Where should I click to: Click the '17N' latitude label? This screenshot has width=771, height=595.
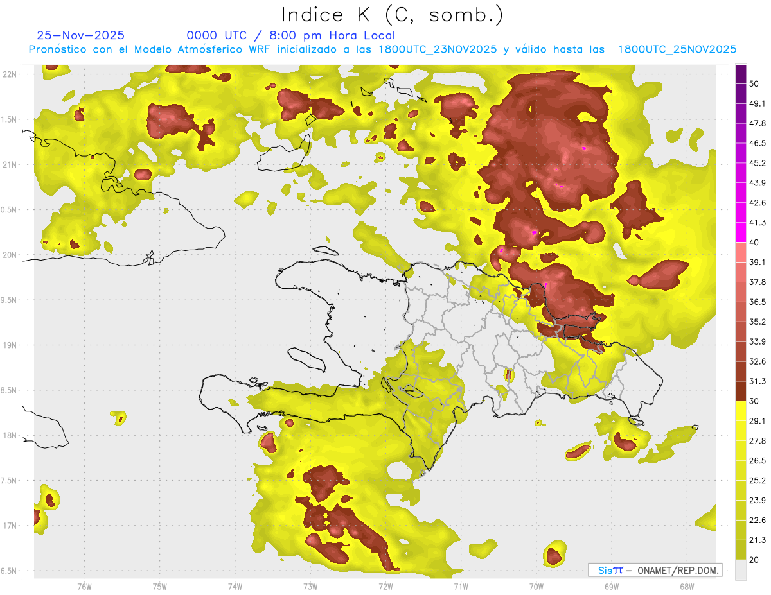point(10,526)
